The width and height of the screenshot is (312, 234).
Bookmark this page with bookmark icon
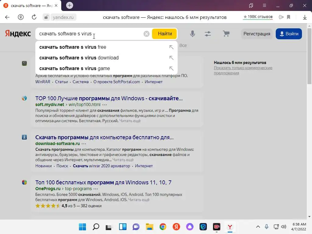point(289,17)
